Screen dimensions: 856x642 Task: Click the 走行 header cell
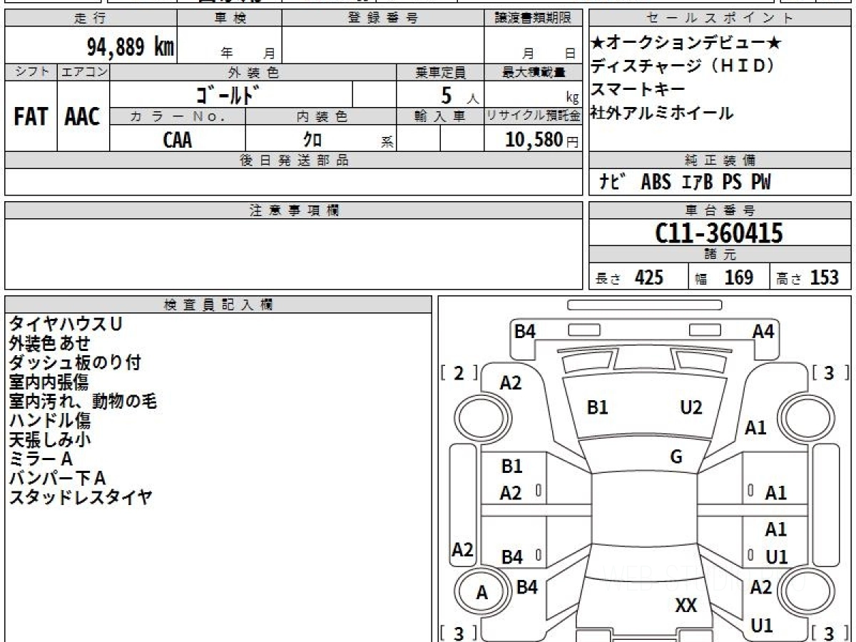90,19
